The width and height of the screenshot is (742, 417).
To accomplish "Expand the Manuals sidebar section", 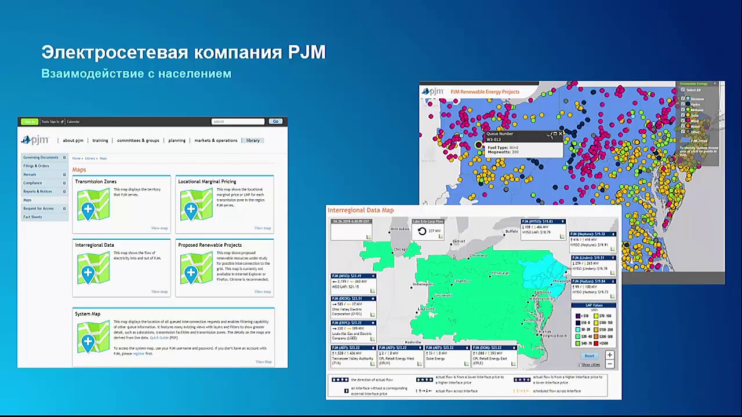I will [64, 174].
